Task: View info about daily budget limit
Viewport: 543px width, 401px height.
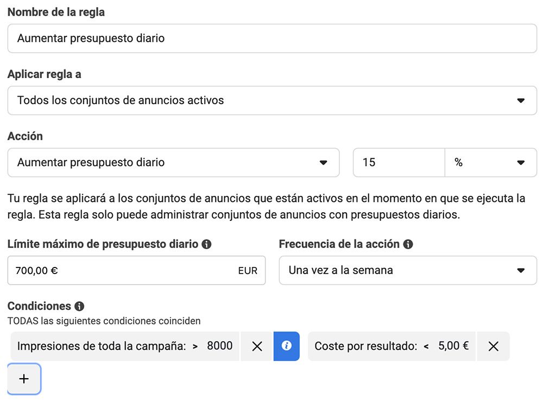Action: [205, 244]
